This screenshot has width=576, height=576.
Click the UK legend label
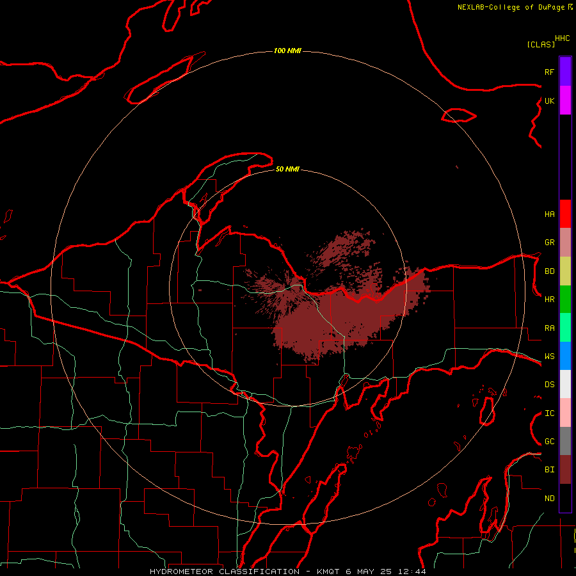pyautogui.click(x=549, y=100)
